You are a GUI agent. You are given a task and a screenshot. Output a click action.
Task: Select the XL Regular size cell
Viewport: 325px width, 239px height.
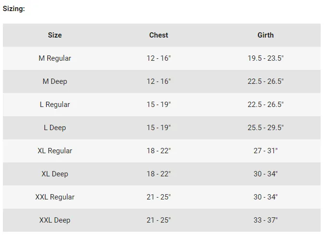coord(54,151)
